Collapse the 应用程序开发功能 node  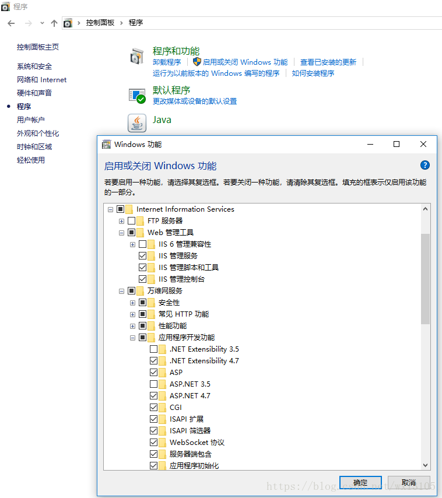click(132, 338)
